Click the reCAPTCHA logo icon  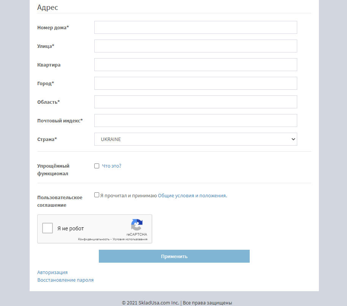pyautogui.click(x=137, y=225)
